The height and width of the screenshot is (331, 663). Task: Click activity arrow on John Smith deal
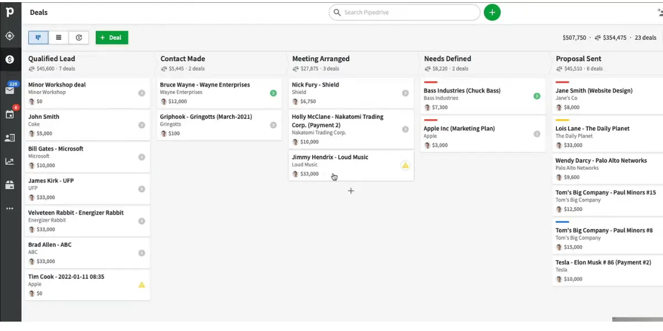click(141, 125)
